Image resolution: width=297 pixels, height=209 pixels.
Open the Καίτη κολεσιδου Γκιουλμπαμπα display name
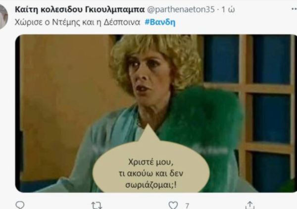coord(80,9)
